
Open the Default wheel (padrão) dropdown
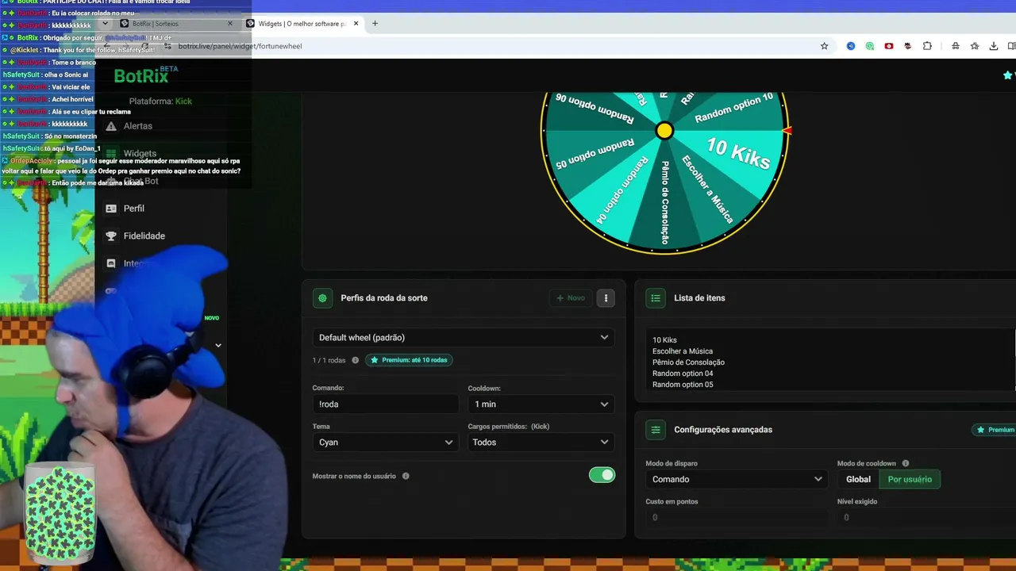[464, 338]
